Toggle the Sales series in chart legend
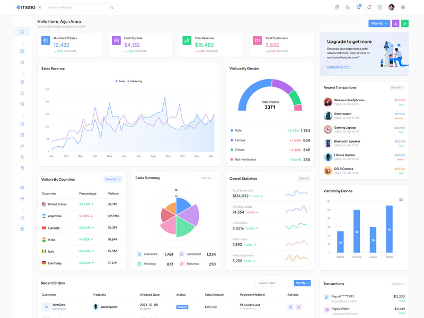The image size is (424, 318). (x=120, y=81)
